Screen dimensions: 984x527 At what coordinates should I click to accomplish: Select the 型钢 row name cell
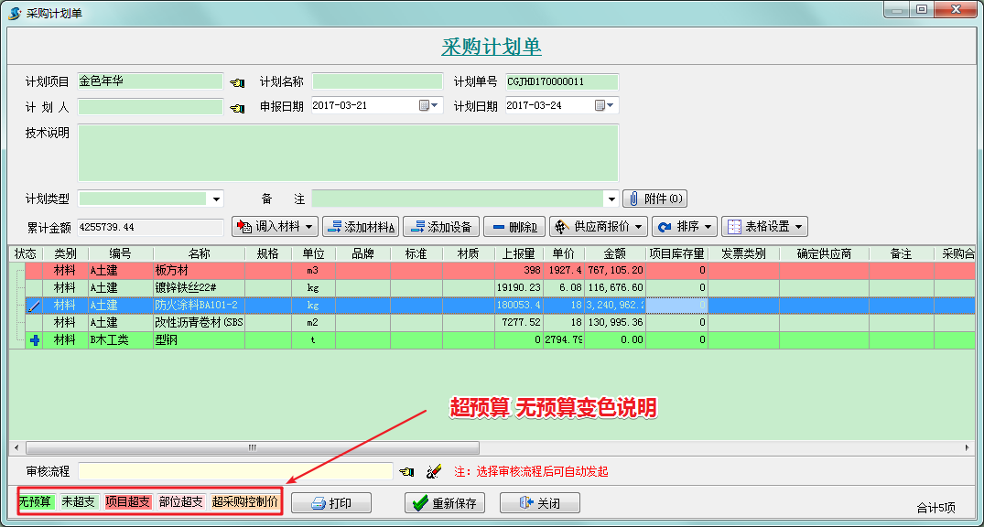[199, 340]
